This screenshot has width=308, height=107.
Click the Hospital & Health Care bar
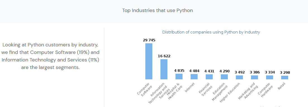[x=179, y=77]
